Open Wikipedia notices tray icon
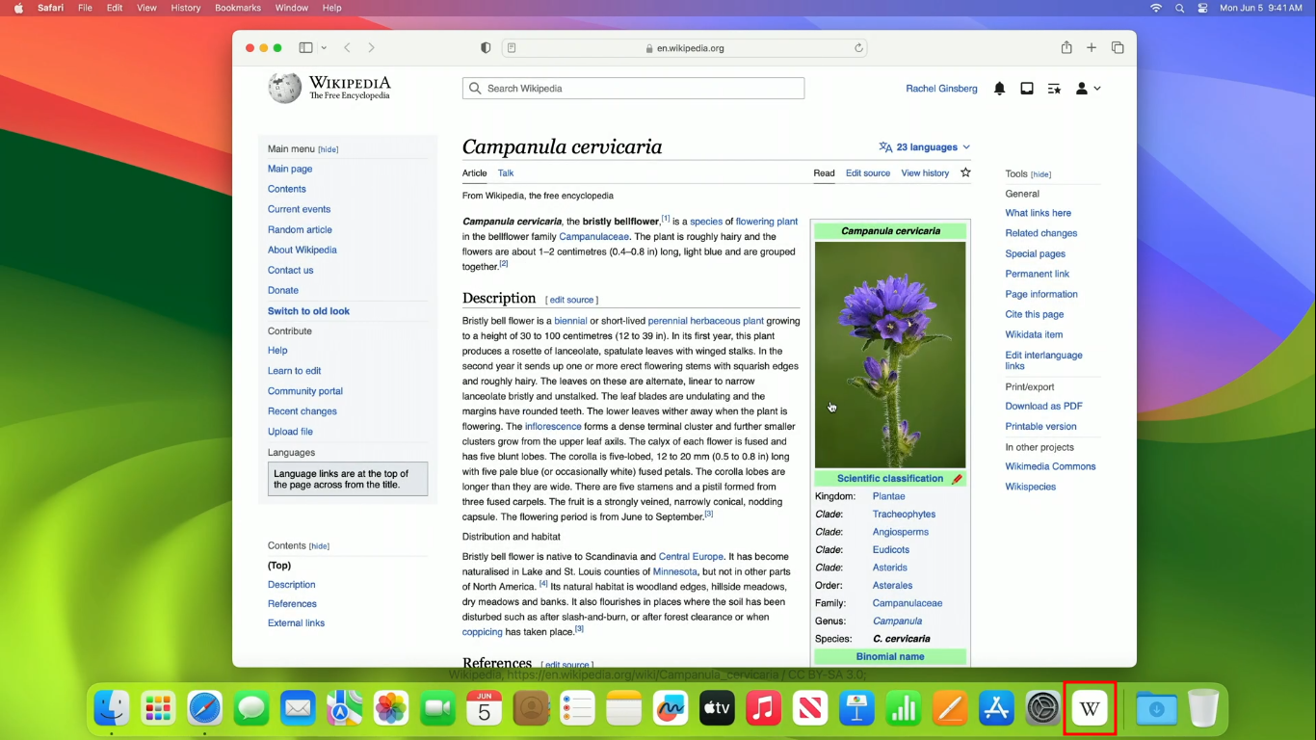 [1027, 89]
